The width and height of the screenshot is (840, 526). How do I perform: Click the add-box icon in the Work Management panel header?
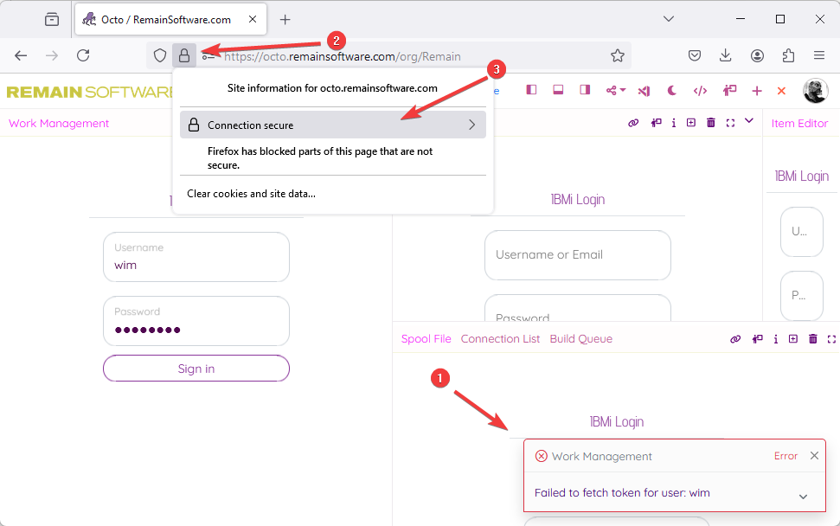(x=691, y=123)
